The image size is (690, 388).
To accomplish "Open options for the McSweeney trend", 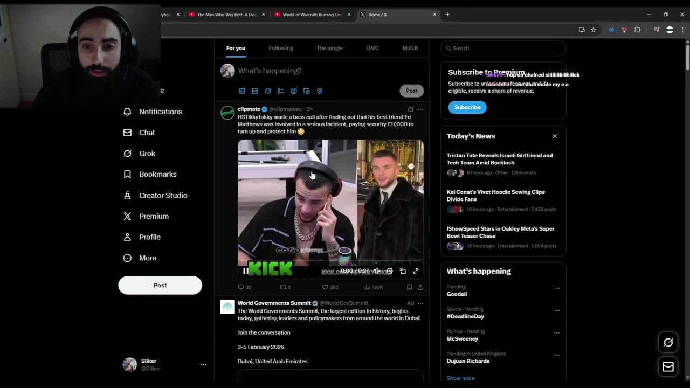I will (x=557, y=333).
